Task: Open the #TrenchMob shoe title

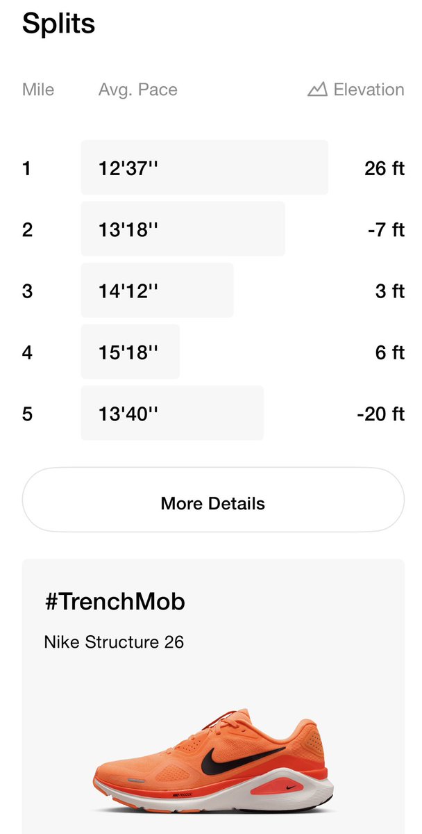Action: [115, 602]
